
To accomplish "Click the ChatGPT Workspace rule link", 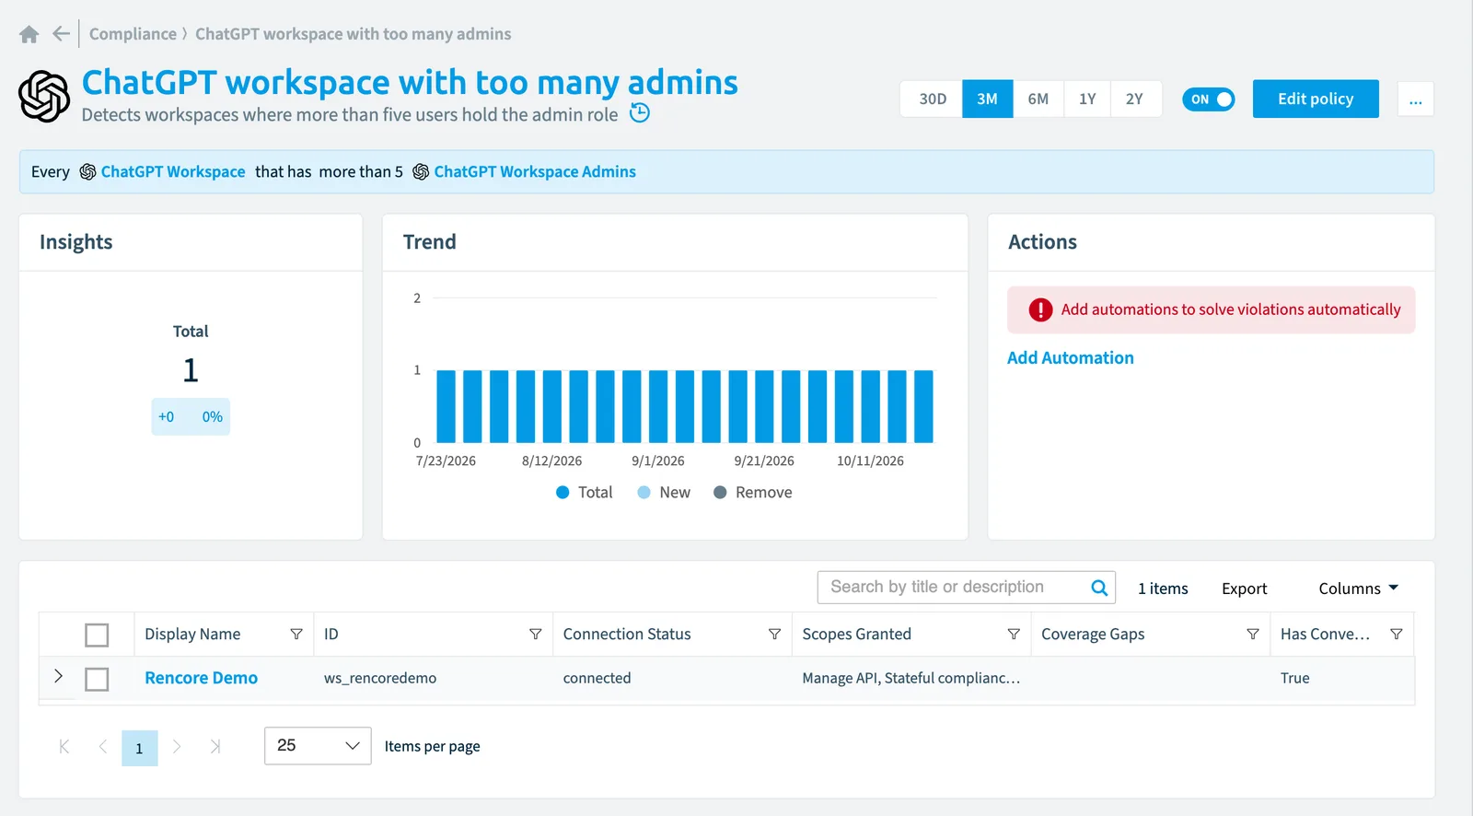I will pyautogui.click(x=173, y=172).
